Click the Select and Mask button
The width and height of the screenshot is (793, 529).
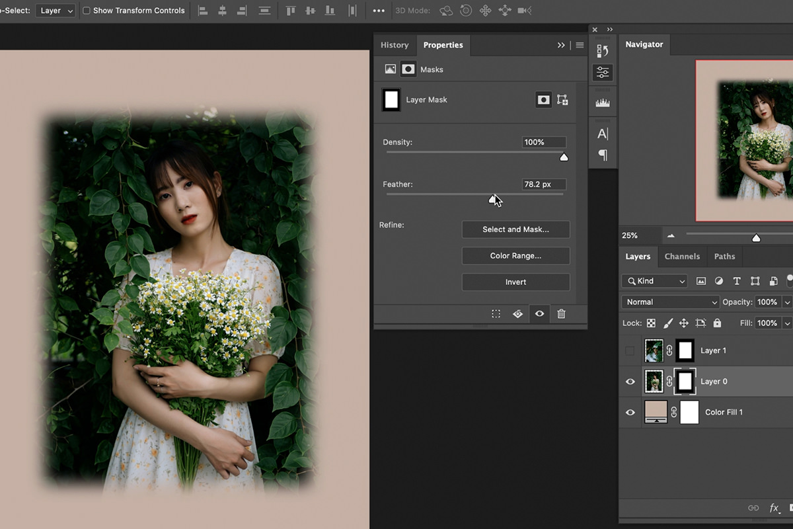(x=515, y=229)
